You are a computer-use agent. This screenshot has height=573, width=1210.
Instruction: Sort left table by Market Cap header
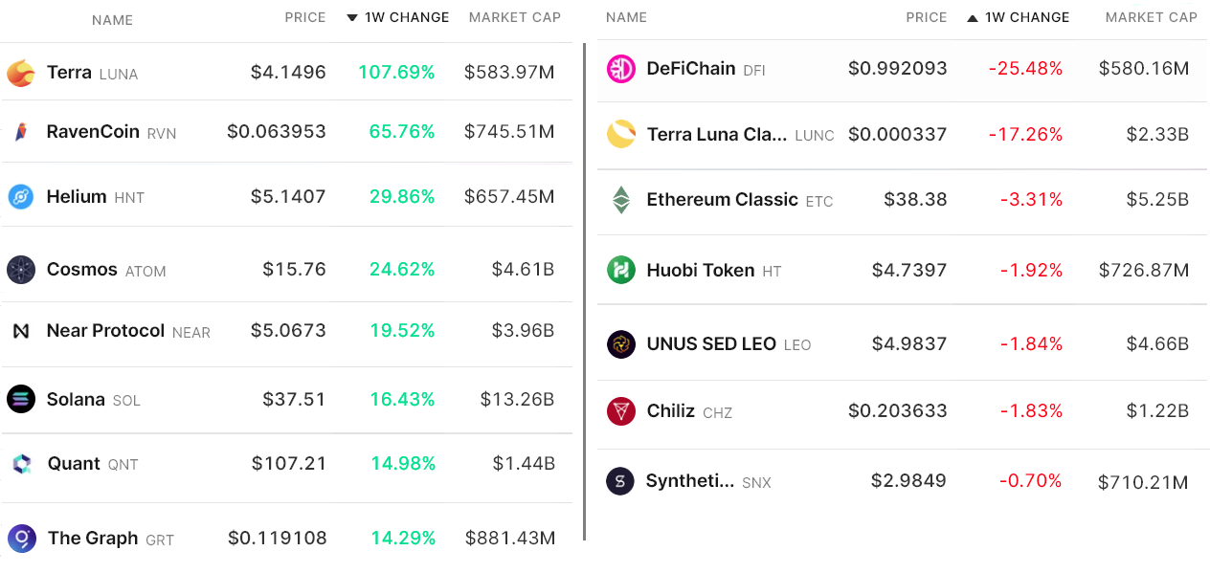(514, 17)
